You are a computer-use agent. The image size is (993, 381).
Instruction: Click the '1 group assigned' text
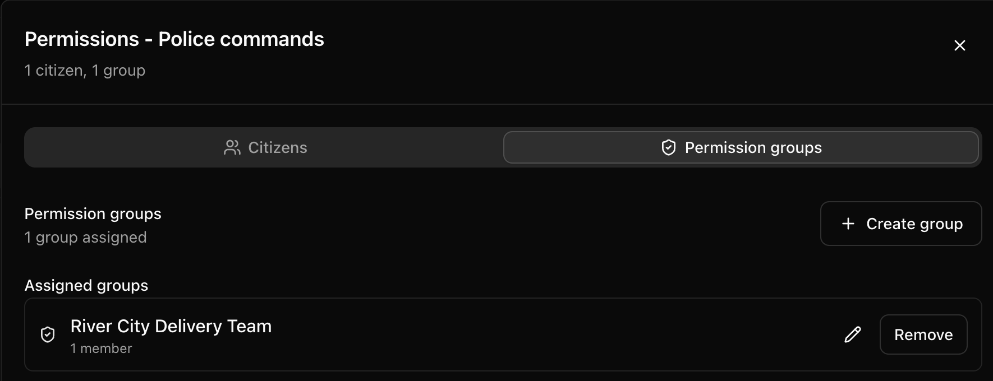(x=85, y=238)
